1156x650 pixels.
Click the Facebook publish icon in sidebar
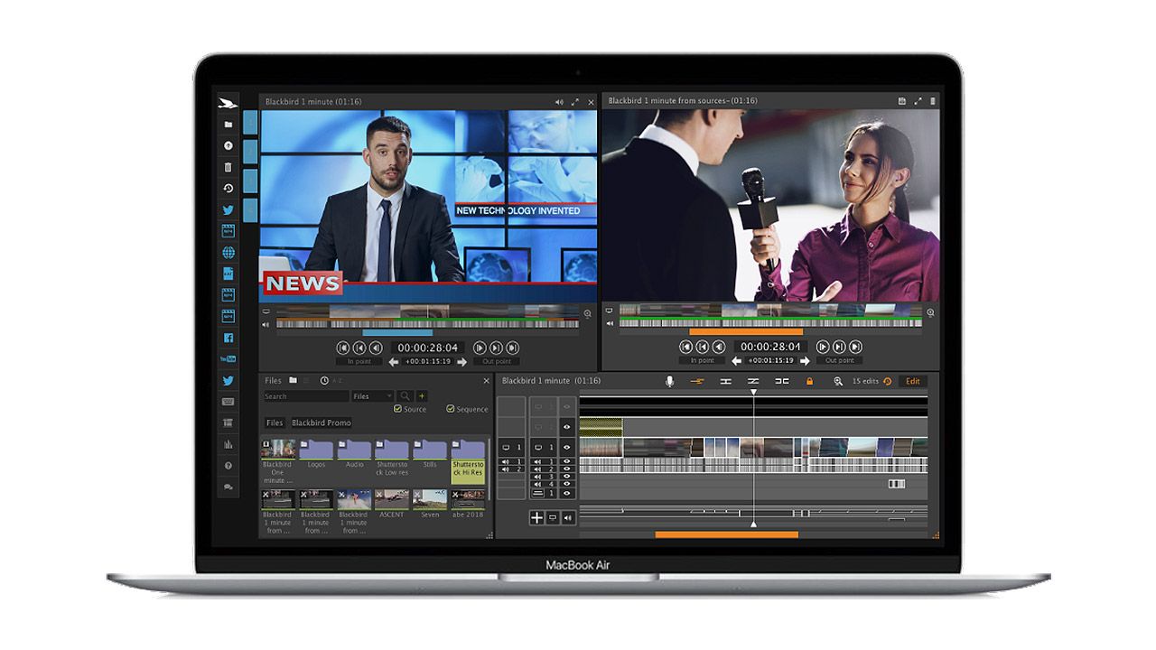228,338
